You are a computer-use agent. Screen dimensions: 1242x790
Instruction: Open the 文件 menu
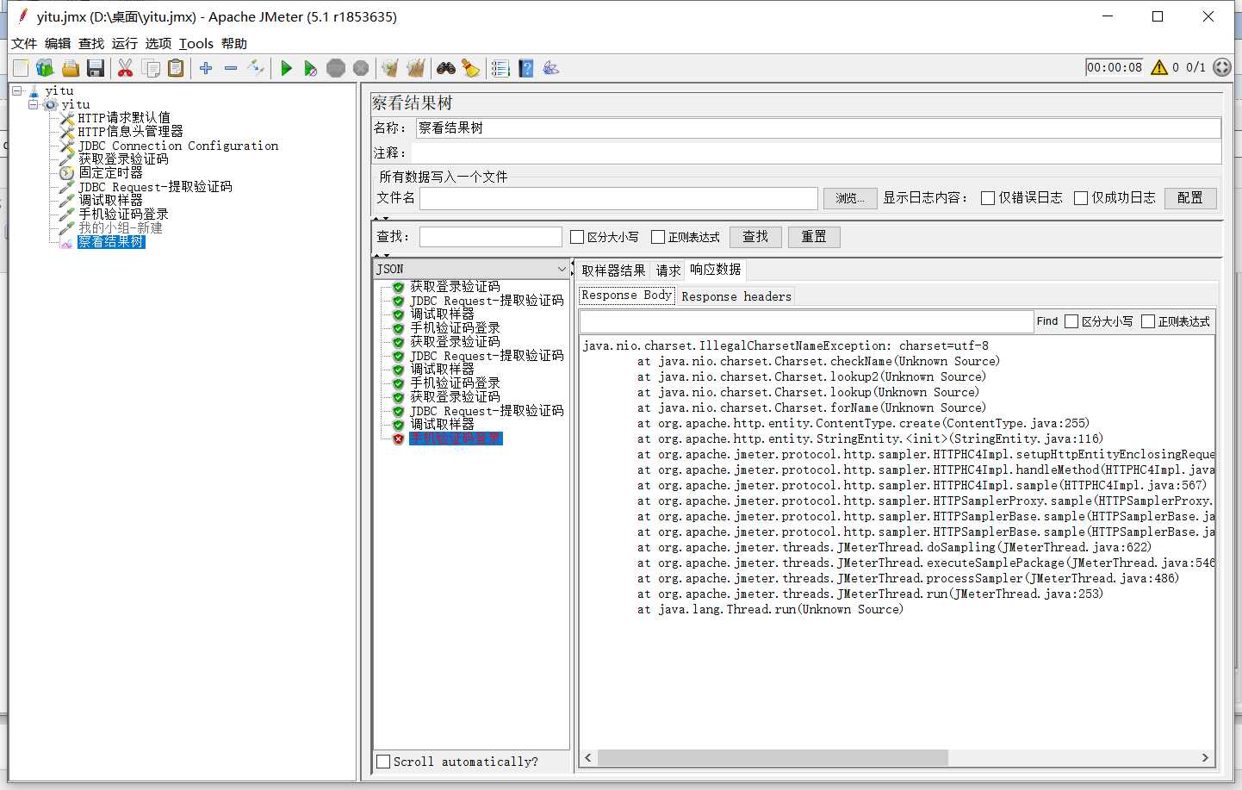[24, 44]
